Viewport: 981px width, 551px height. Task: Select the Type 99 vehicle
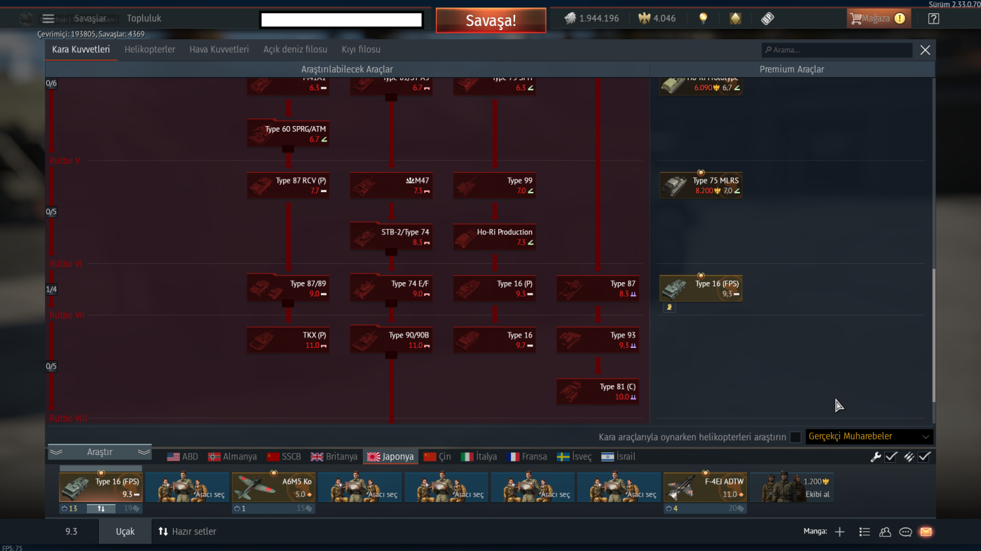point(495,186)
